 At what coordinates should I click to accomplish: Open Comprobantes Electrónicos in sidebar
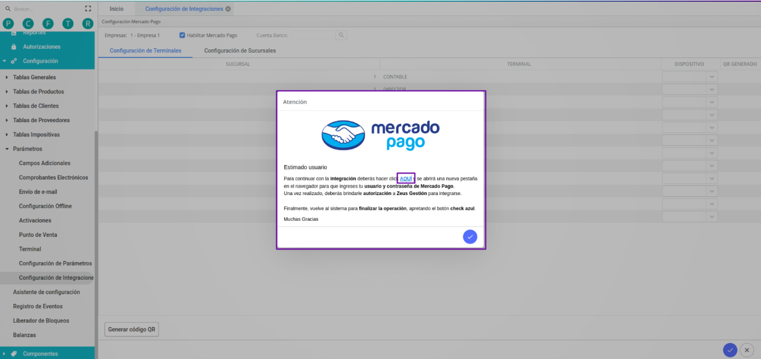pyautogui.click(x=53, y=178)
